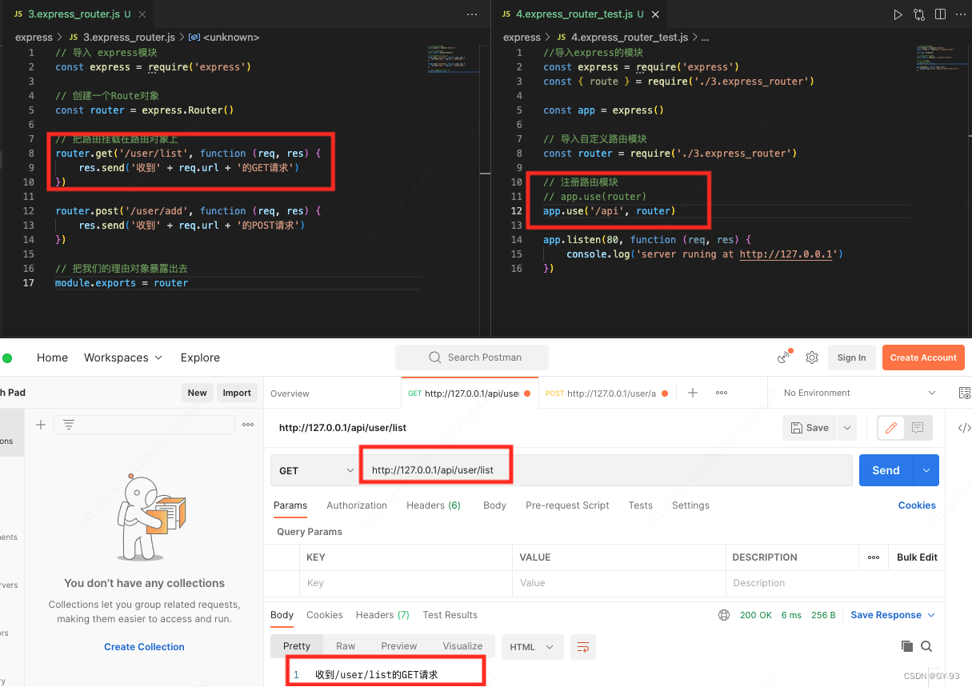The image size is (972, 687).
Task: Open the Send options arrow
Action: [x=926, y=470]
